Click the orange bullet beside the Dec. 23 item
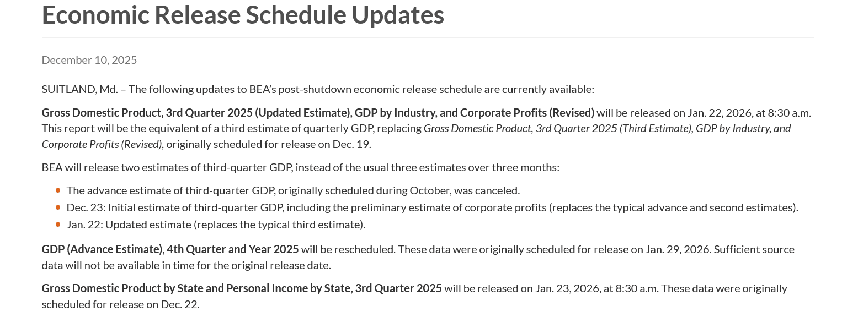The height and width of the screenshot is (317, 858). 58,207
